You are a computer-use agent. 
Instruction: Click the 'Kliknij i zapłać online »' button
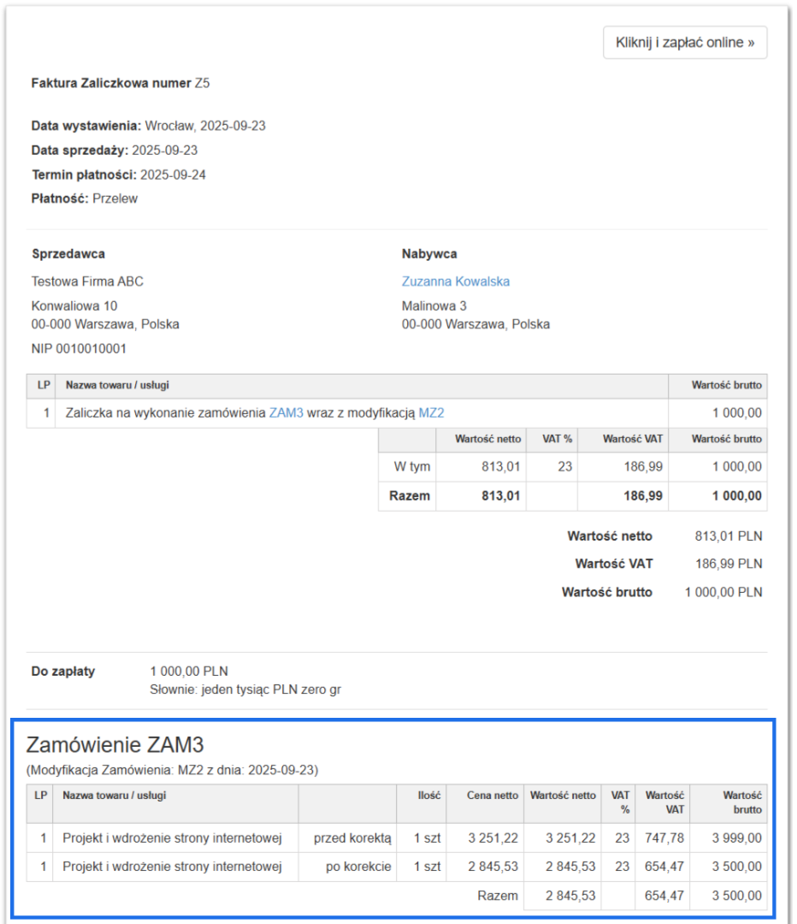tap(684, 43)
